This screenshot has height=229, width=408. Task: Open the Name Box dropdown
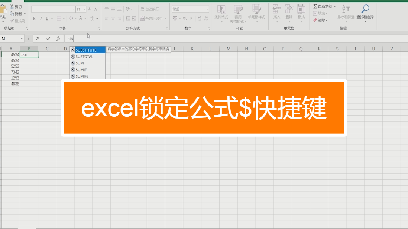22,39
